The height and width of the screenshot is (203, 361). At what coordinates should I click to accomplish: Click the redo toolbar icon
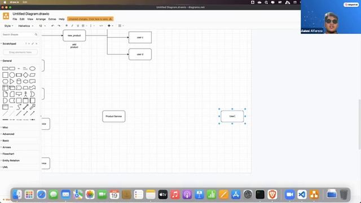59,26
